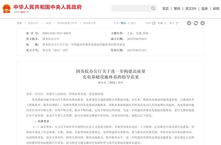Click the favorite (收藏) star icon
Image resolution: width=221 pixels, height=145 pixels.
tap(166, 23)
